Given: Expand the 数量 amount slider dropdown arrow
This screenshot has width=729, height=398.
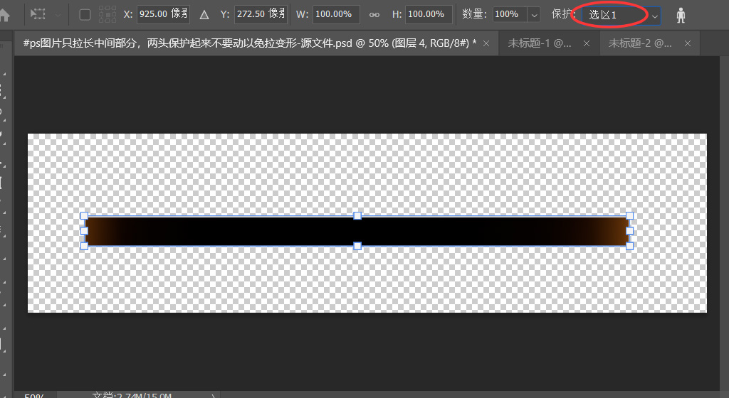Looking at the screenshot, I should 534,14.
